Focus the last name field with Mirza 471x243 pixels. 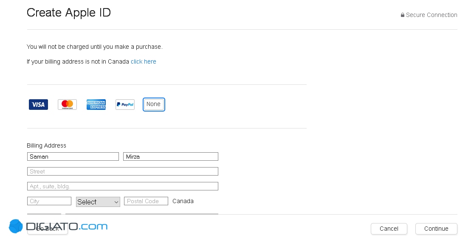click(x=171, y=156)
